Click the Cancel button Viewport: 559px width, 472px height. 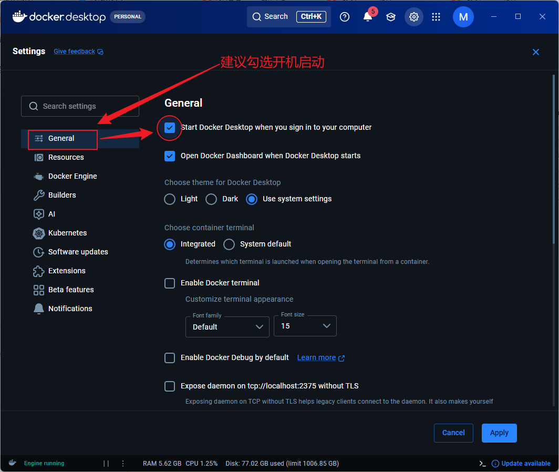pos(453,433)
